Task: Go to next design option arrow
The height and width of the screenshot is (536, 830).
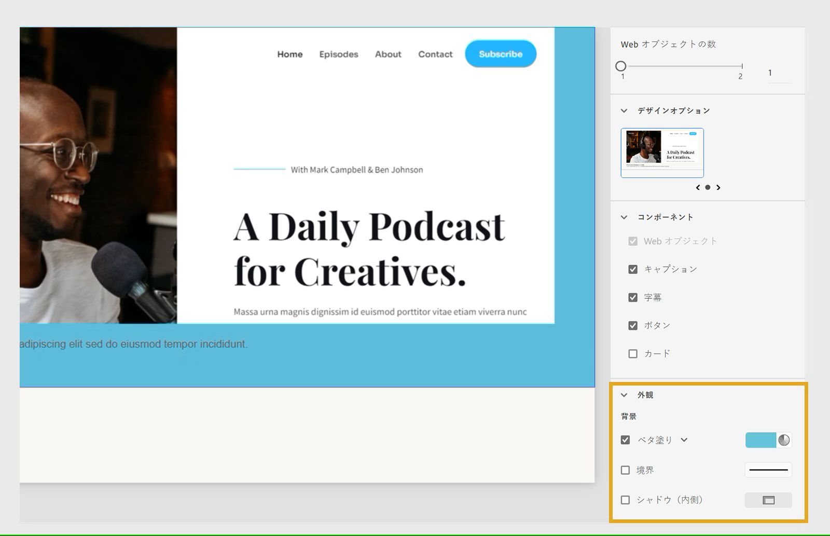Action: pyautogui.click(x=718, y=187)
